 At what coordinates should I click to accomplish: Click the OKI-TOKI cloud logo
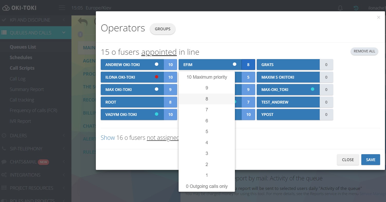19,8
